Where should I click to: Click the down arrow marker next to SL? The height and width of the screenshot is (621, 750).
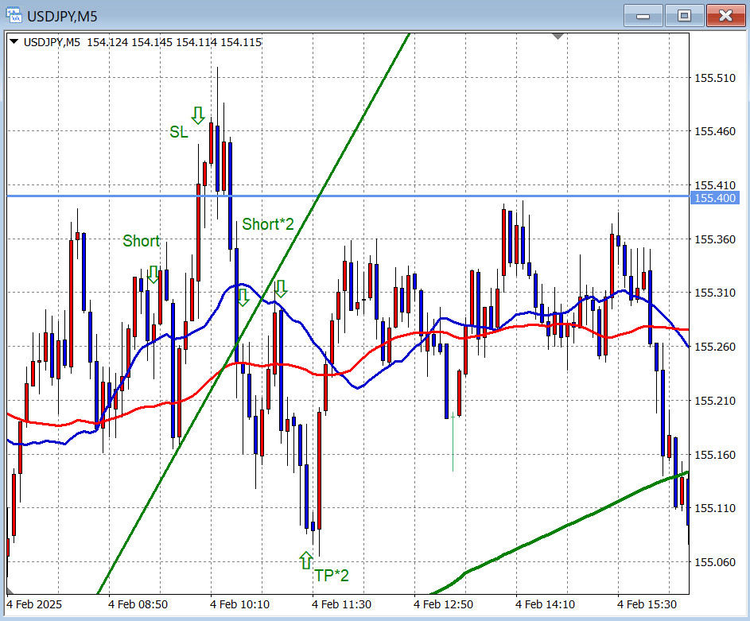(x=198, y=114)
